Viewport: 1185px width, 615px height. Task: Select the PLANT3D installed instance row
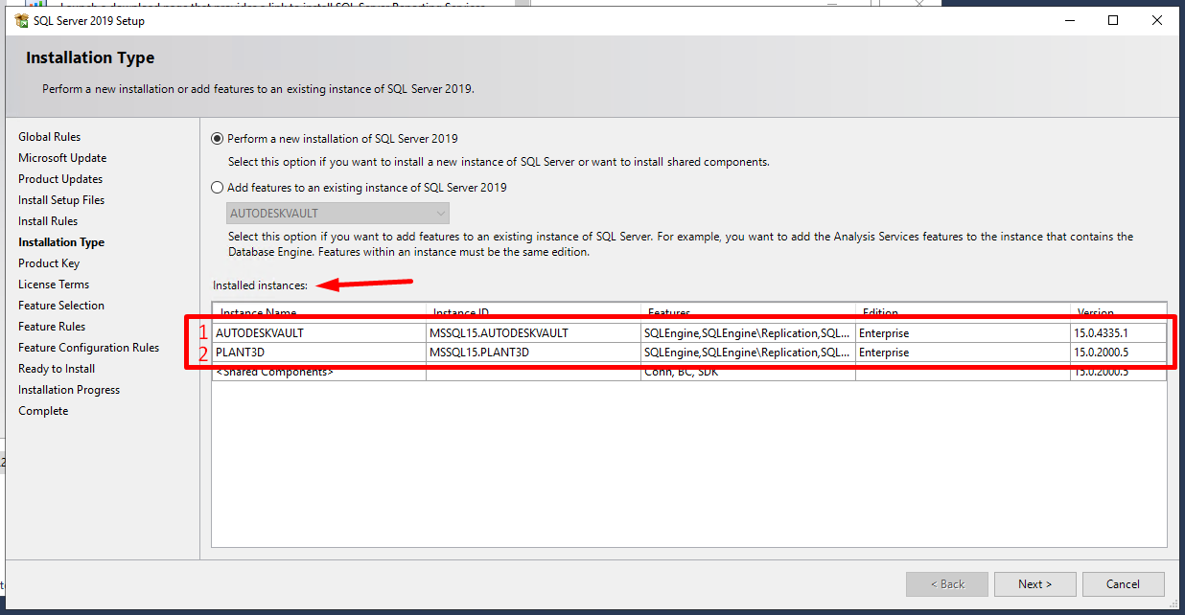click(316, 352)
